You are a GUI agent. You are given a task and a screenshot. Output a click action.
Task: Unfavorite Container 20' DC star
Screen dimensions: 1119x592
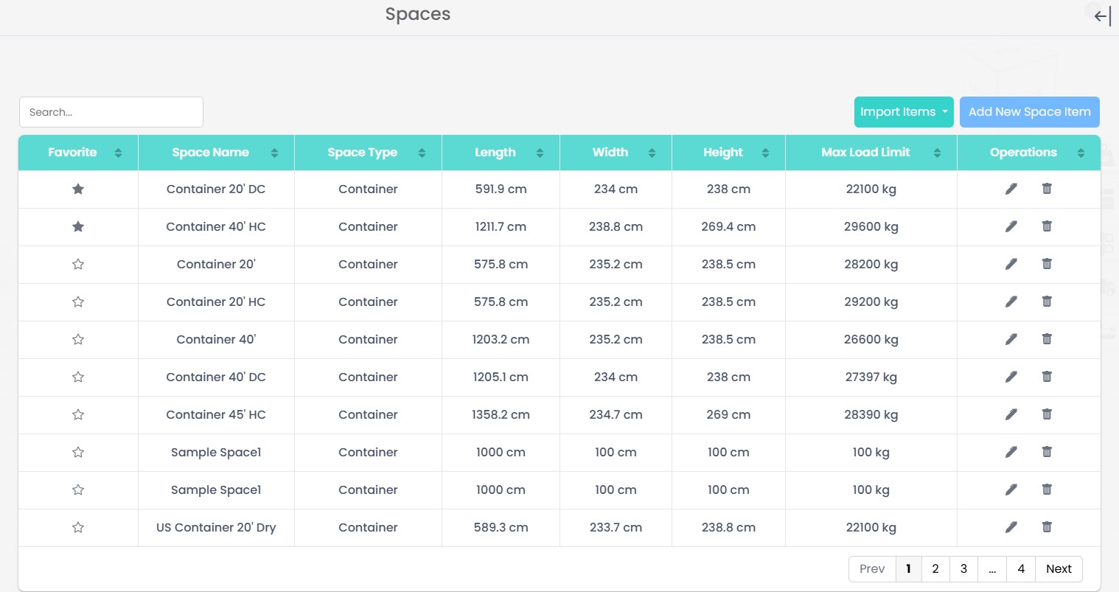78,189
